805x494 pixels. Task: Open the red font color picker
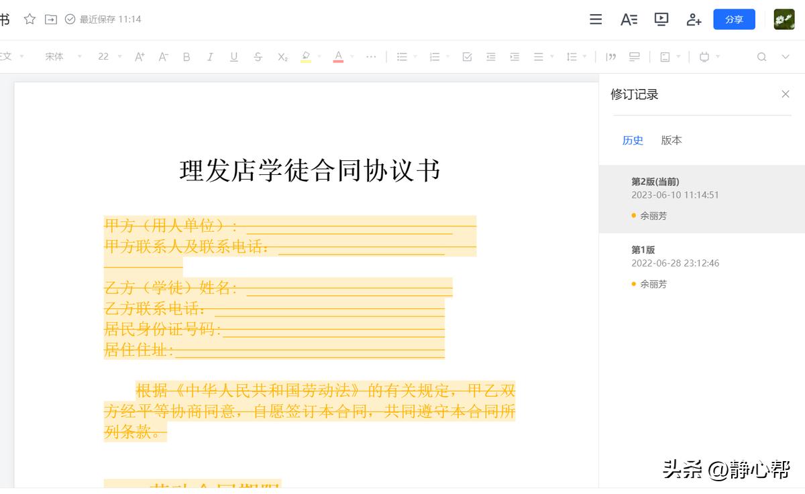click(x=339, y=56)
